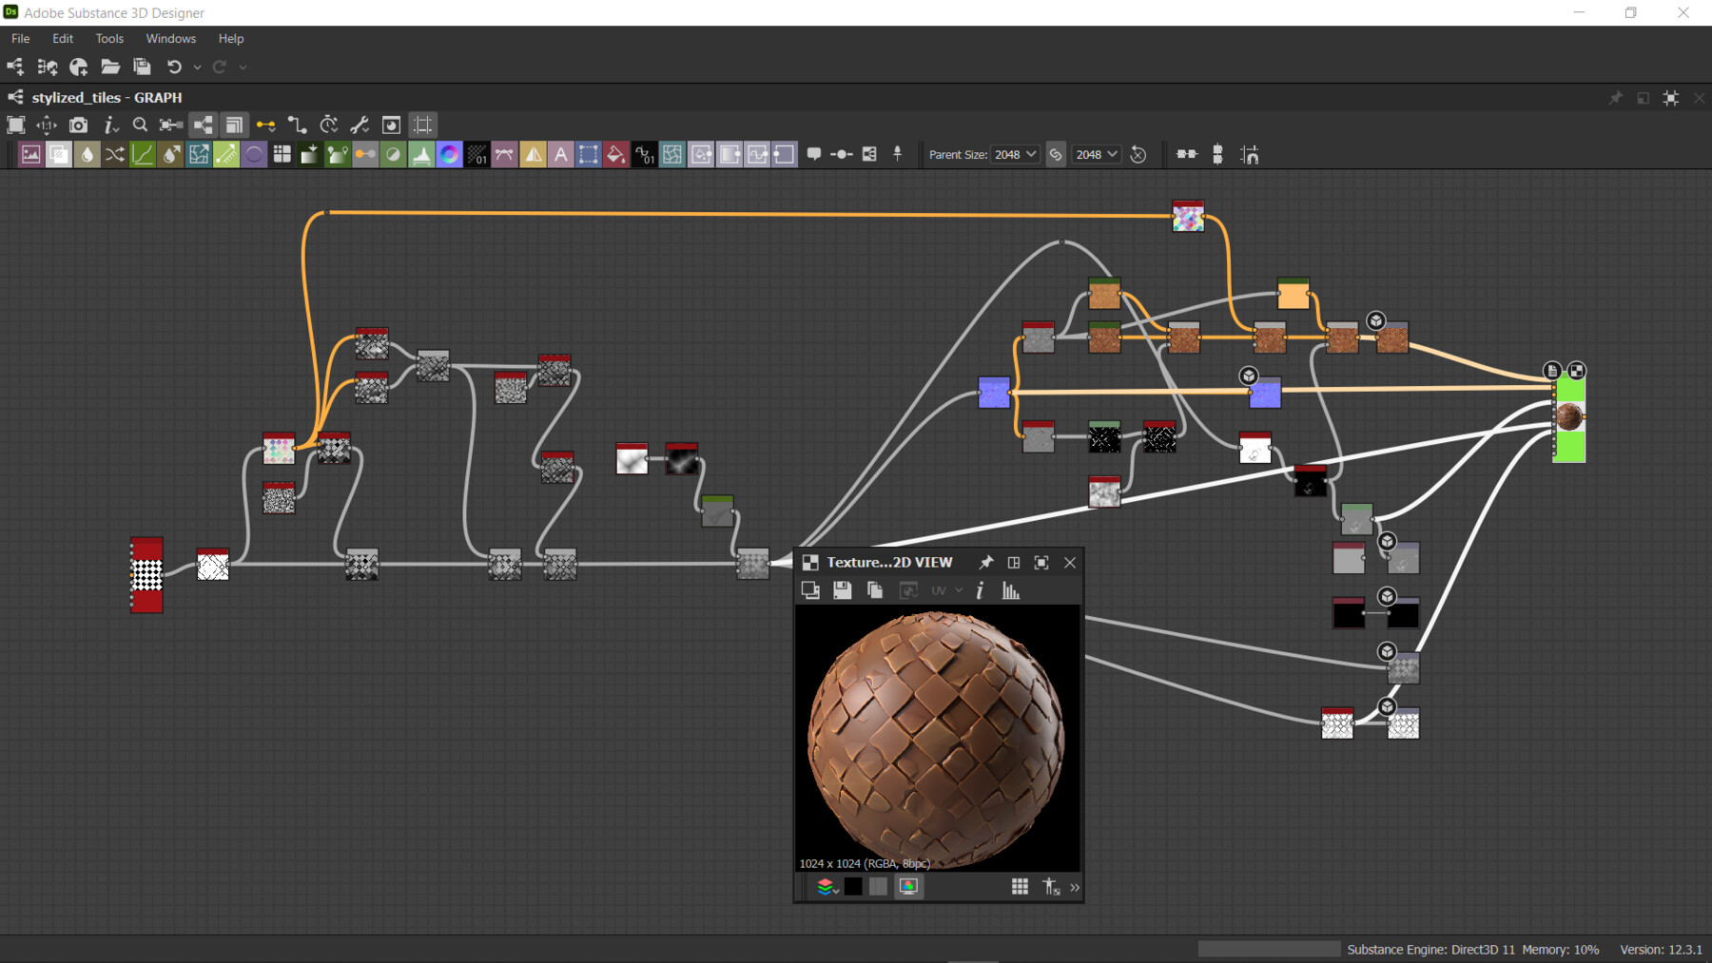
Task: Select the black background color swatch
Action: [853, 886]
